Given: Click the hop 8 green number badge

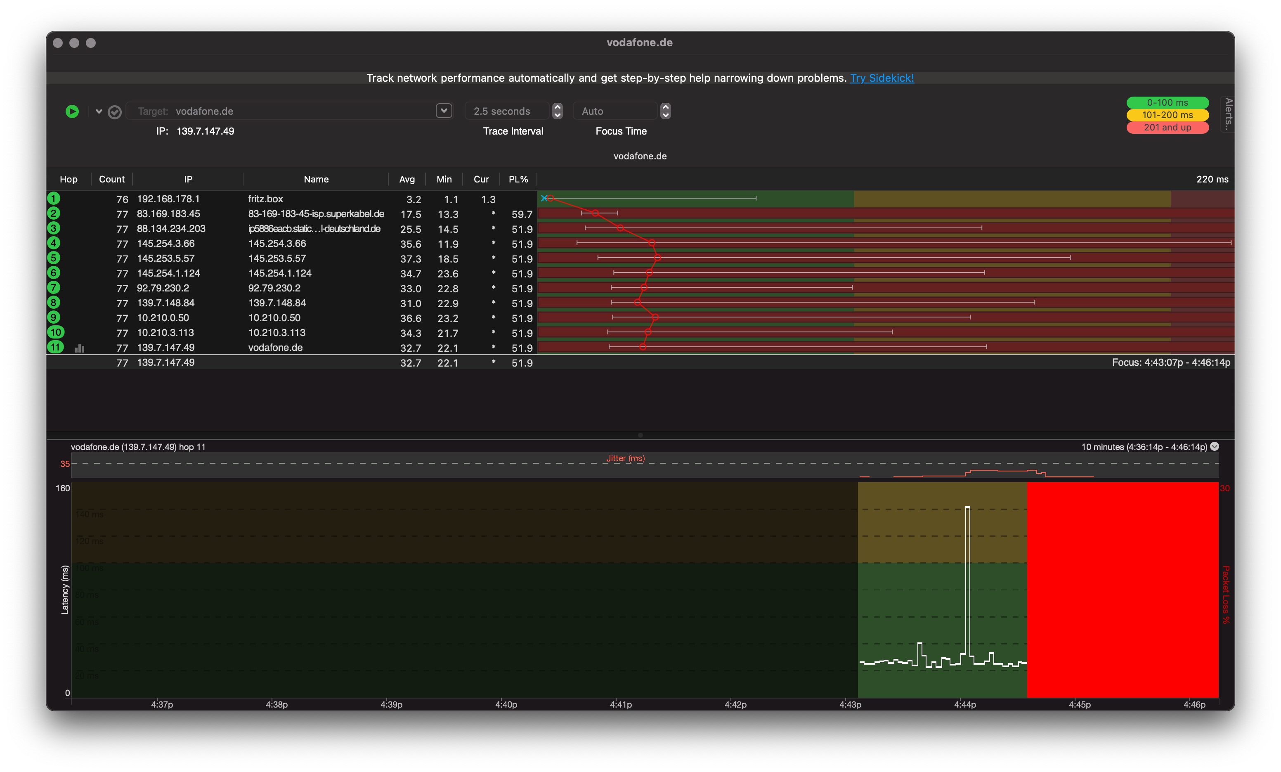Looking at the screenshot, I should point(54,303).
